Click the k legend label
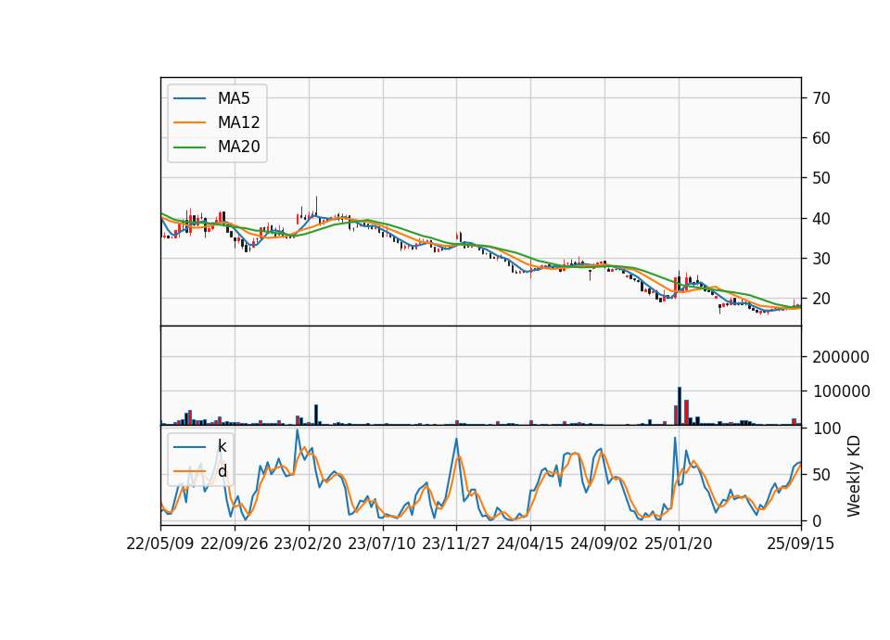The width and height of the screenshot is (890, 640). [222, 446]
